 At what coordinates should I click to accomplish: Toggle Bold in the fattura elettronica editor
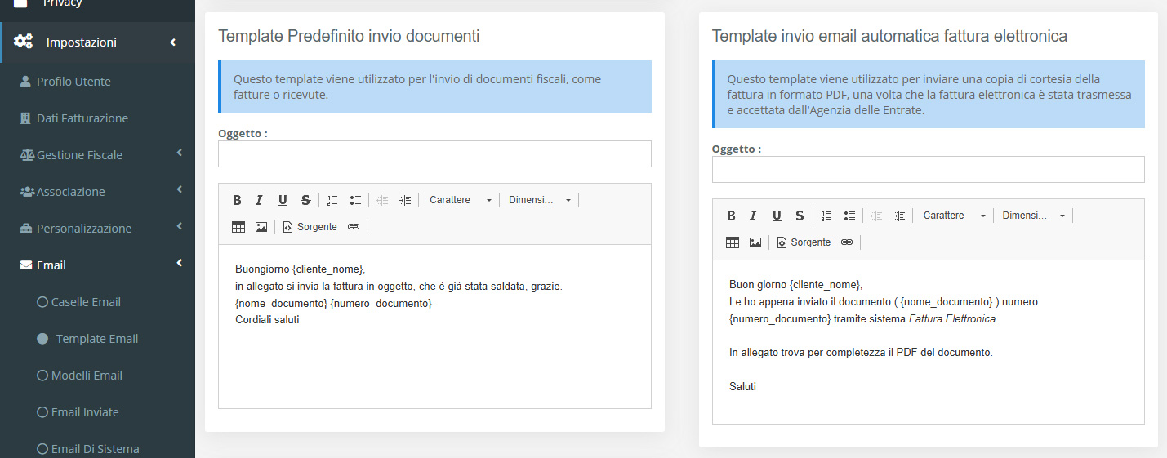click(731, 216)
